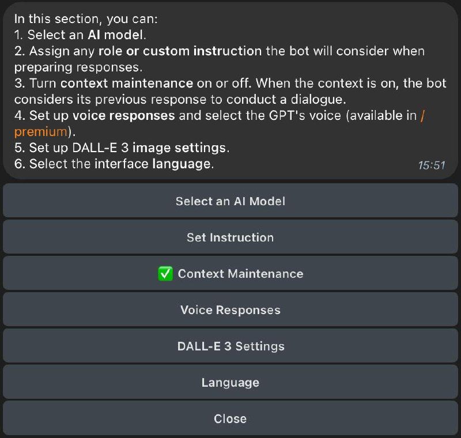Click the 'In this section, you can:' heading

[x=86, y=19]
